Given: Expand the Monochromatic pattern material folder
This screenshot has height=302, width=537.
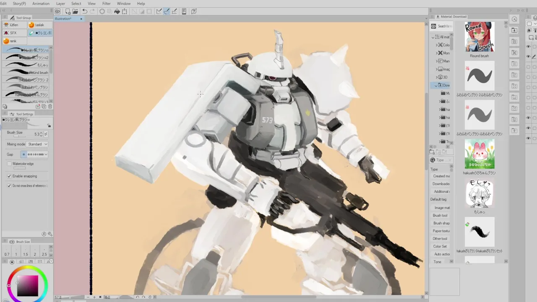Looking at the screenshot, I should (x=437, y=53).
